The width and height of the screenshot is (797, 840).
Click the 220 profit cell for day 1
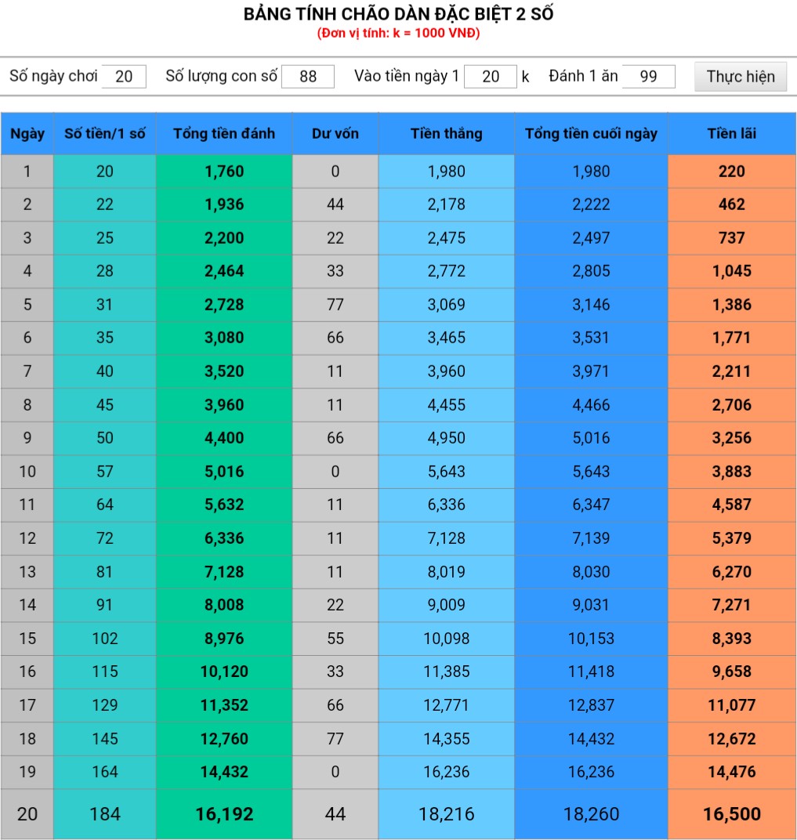[731, 172]
